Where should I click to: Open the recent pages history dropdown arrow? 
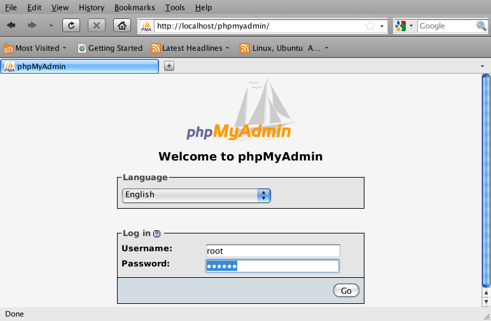(51, 25)
